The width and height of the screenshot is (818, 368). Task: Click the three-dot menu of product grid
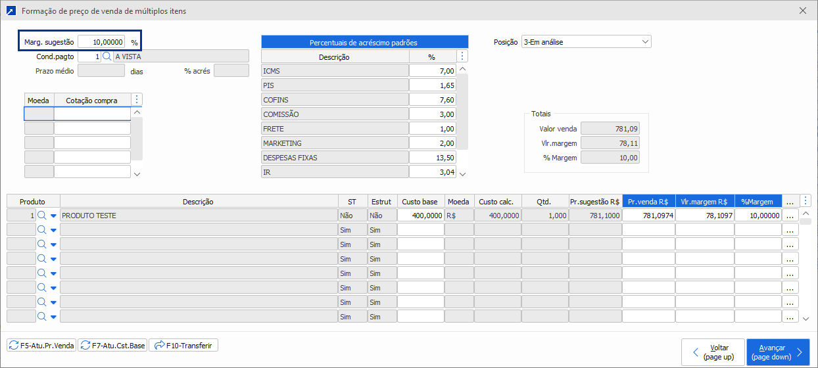[x=806, y=201]
